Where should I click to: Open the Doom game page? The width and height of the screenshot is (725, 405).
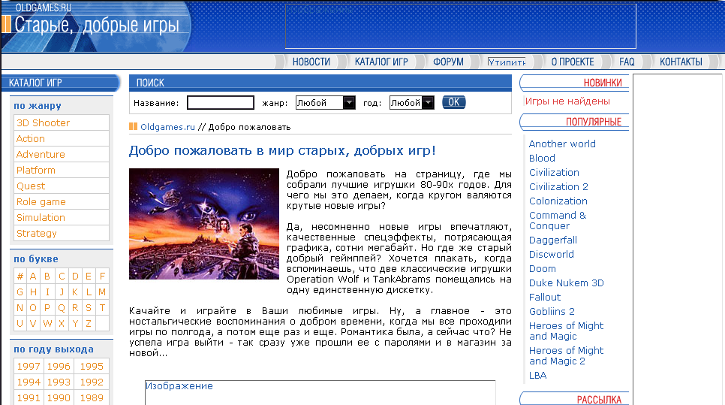click(543, 269)
